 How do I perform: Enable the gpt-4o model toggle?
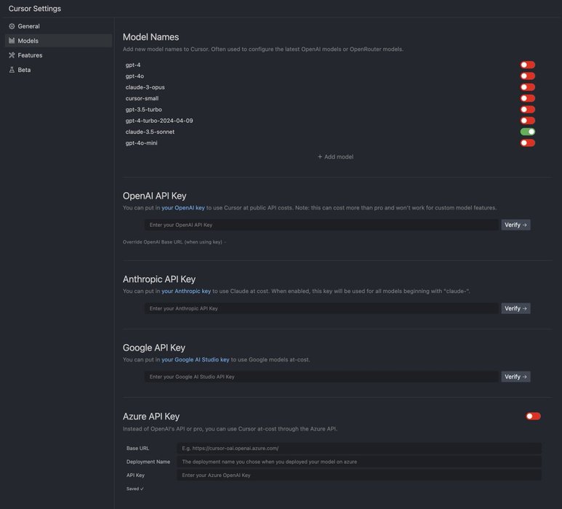click(x=528, y=76)
